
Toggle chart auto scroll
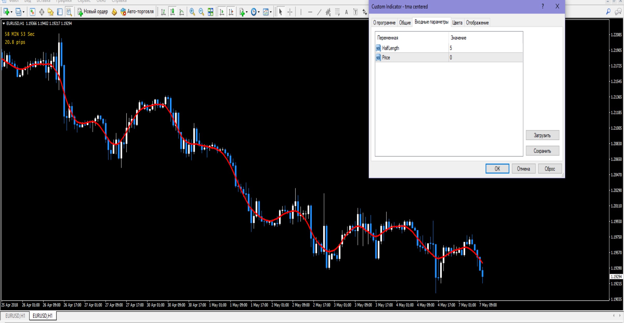coord(222,12)
